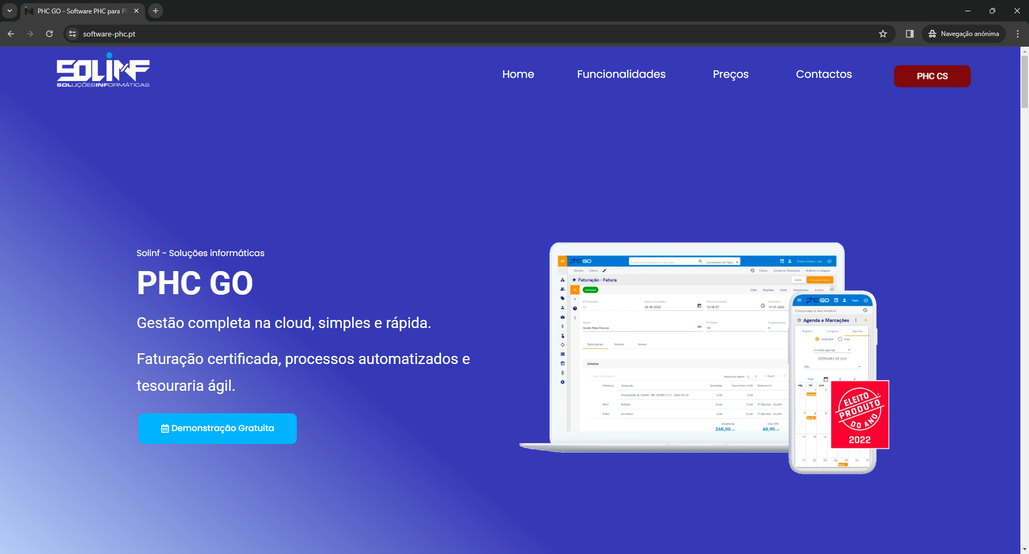Open the Preços navigation link

(x=731, y=74)
